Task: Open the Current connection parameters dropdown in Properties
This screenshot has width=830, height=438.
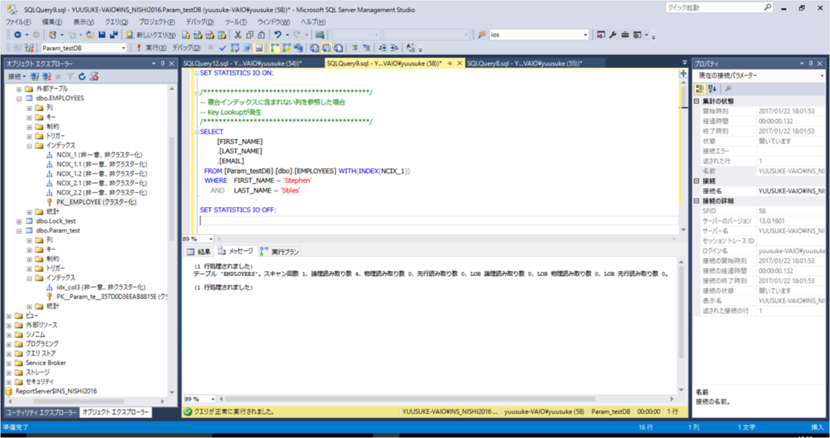Action: tap(821, 75)
